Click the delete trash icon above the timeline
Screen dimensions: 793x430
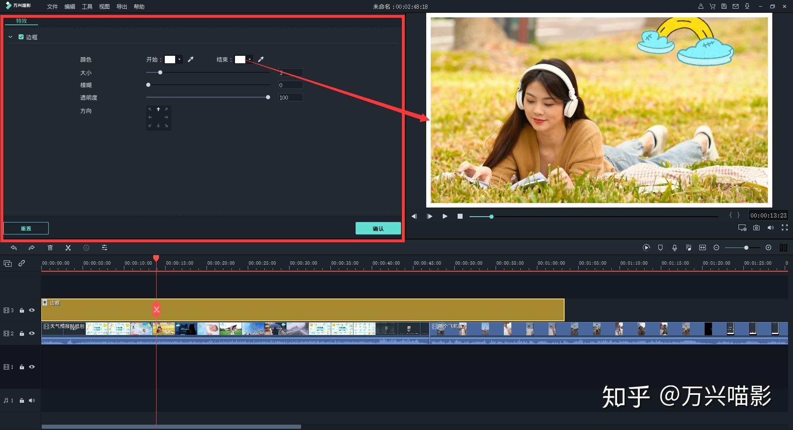point(50,248)
